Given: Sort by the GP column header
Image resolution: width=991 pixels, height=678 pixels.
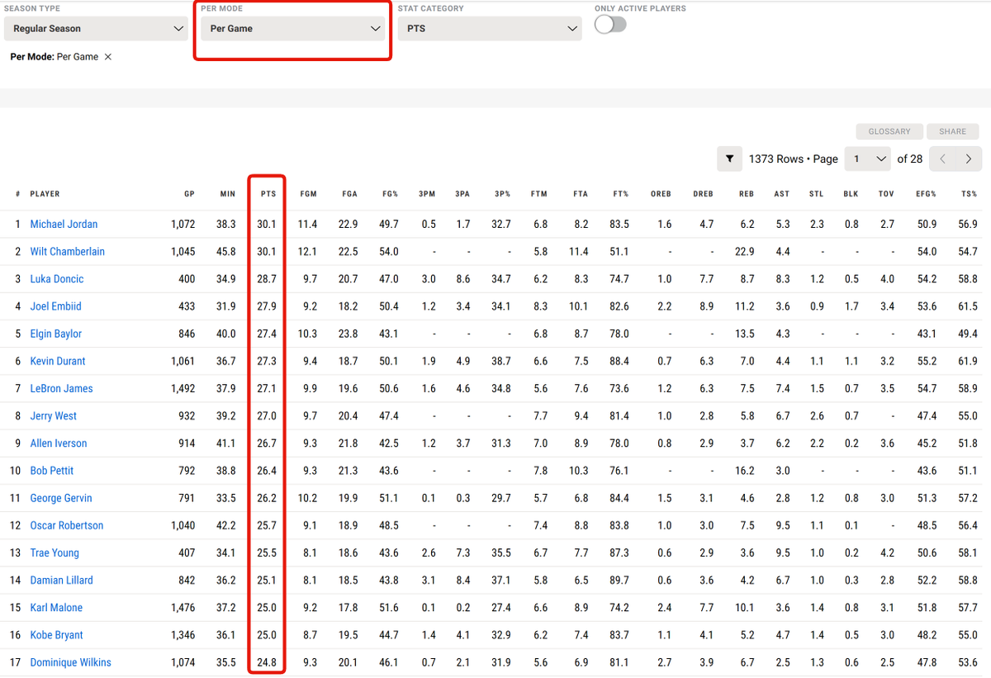Looking at the screenshot, I should (x=189, y=194).
